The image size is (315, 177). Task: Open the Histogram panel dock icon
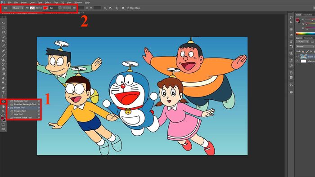click(x=291, y=35)
